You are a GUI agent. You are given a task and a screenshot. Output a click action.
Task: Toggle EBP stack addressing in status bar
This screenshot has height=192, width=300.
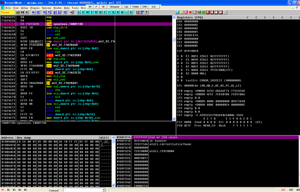click(291, 190)
